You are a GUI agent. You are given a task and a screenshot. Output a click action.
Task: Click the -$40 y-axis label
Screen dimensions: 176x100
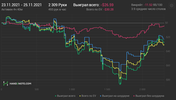pos(168,51)
